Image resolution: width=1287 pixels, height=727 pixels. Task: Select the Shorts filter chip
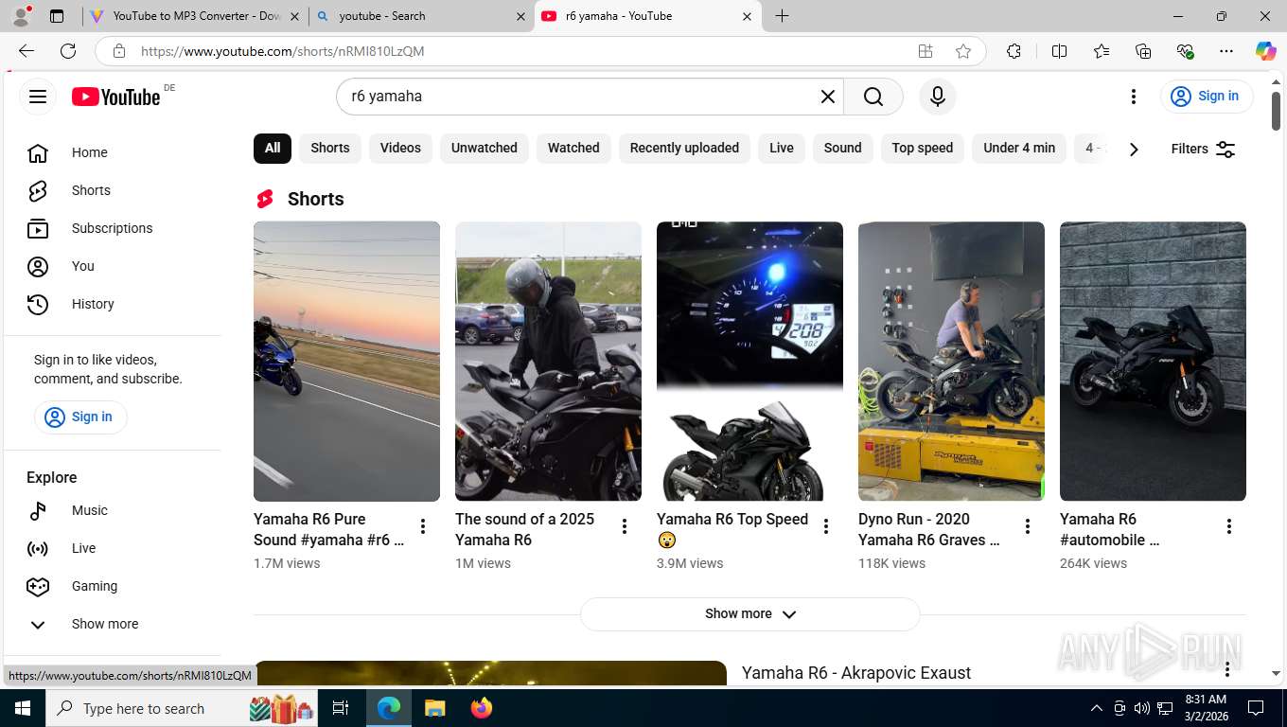(x=330, y=148)
